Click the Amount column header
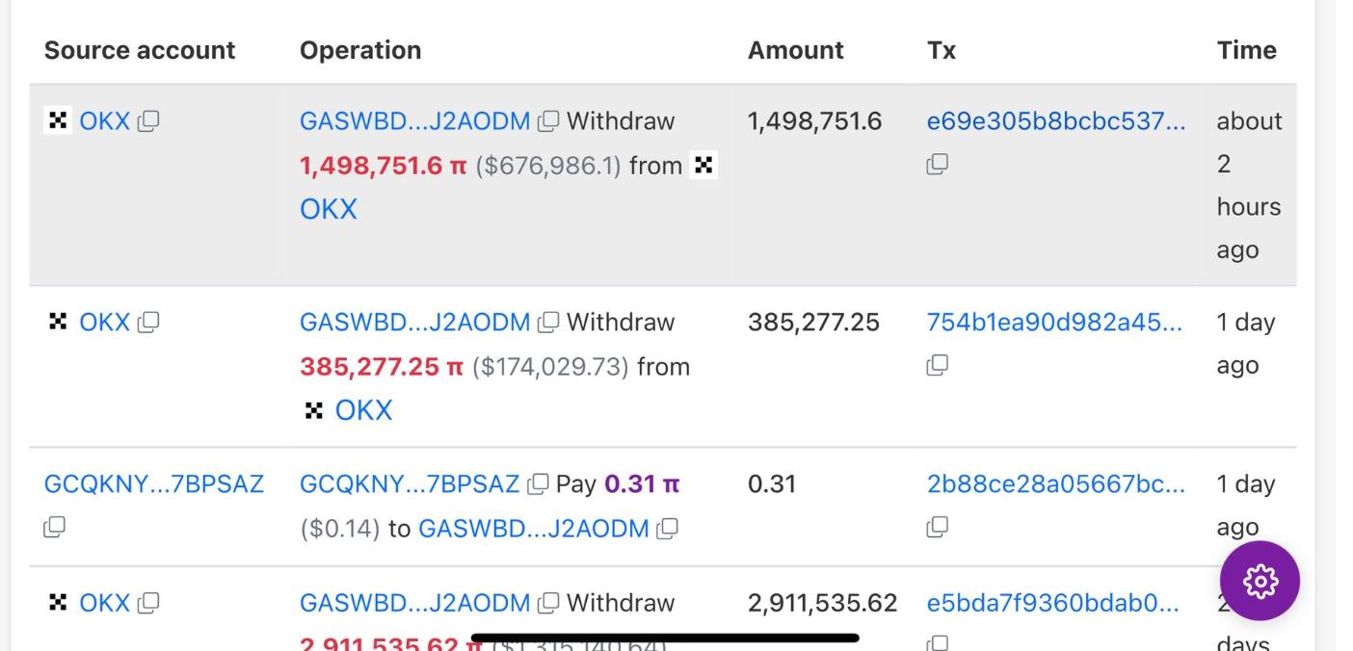 tap(796, 50)
